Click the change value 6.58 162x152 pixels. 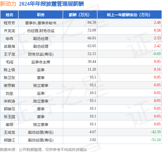[157, 30]
